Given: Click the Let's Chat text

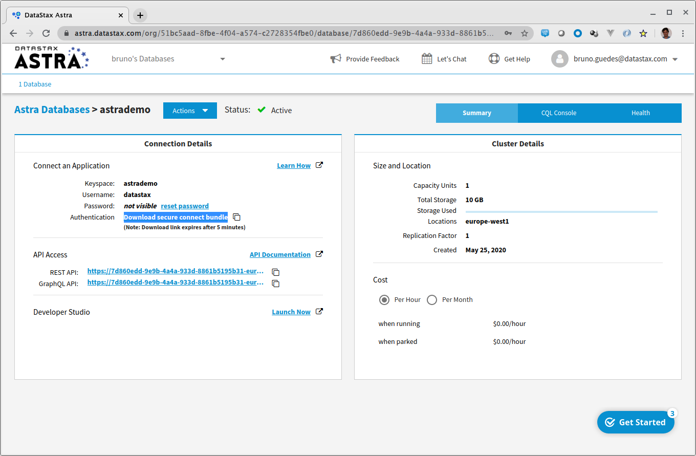Looking at the screenshot, I should (x=452, y=59).
